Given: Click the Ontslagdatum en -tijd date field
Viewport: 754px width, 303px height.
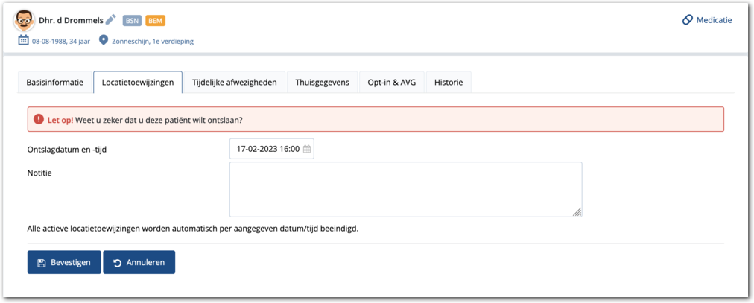Looking at the screenshot, I should 267,149.
